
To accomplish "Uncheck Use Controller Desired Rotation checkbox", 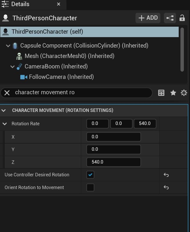I will coord(91,175).
